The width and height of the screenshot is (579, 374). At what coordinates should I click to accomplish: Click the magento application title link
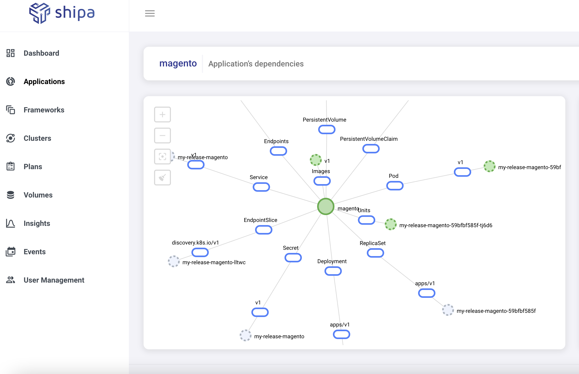[x=178, y=64]
